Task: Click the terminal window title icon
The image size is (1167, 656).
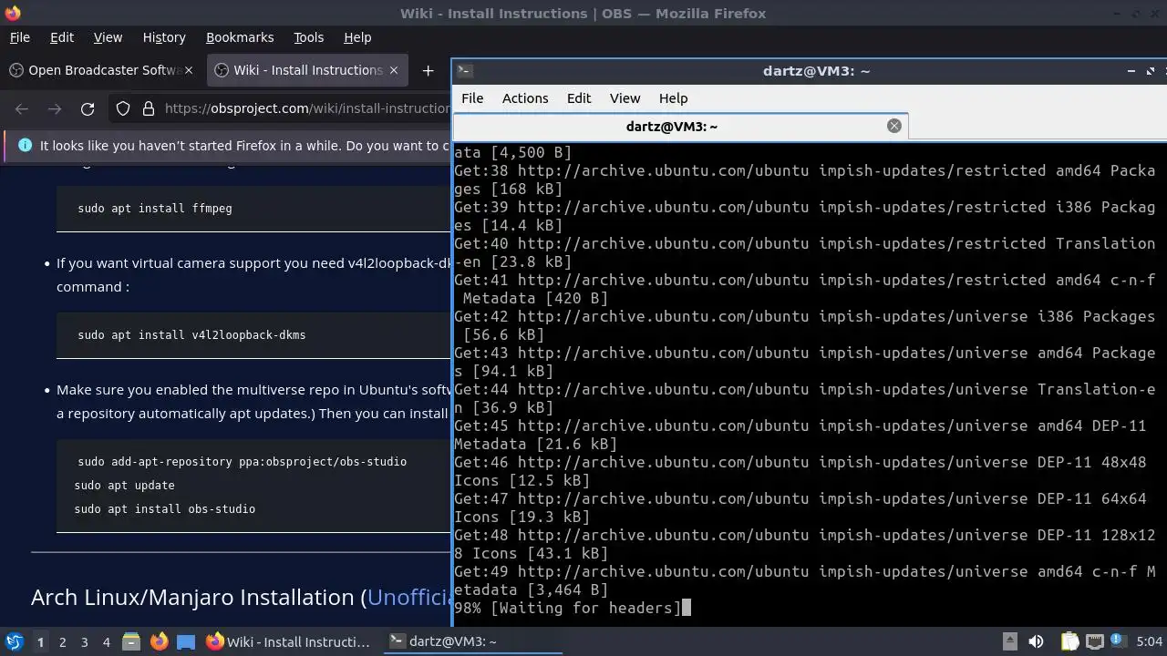Action: 464,70
